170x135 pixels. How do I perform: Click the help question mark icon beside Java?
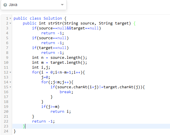click(x=5, y=5)
